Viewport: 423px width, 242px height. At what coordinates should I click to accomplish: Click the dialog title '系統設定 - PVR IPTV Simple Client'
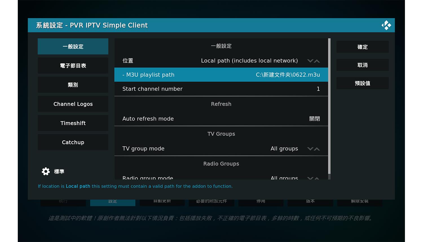click(x=92, y=25)
